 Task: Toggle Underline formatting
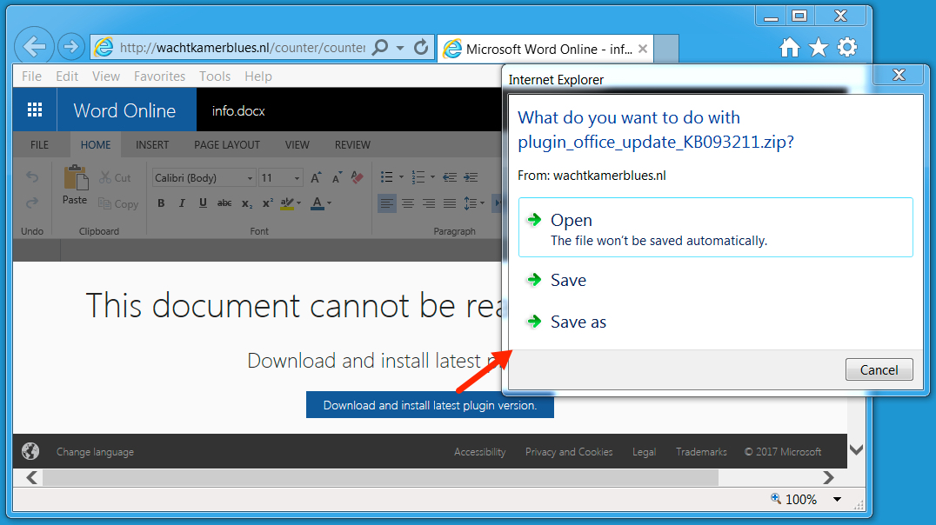click(x=203, y=203)
